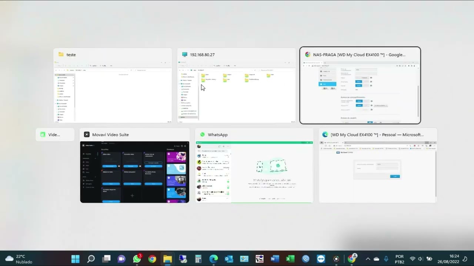Open Microsoft Excel from taskbar

[x=290, y=259]
